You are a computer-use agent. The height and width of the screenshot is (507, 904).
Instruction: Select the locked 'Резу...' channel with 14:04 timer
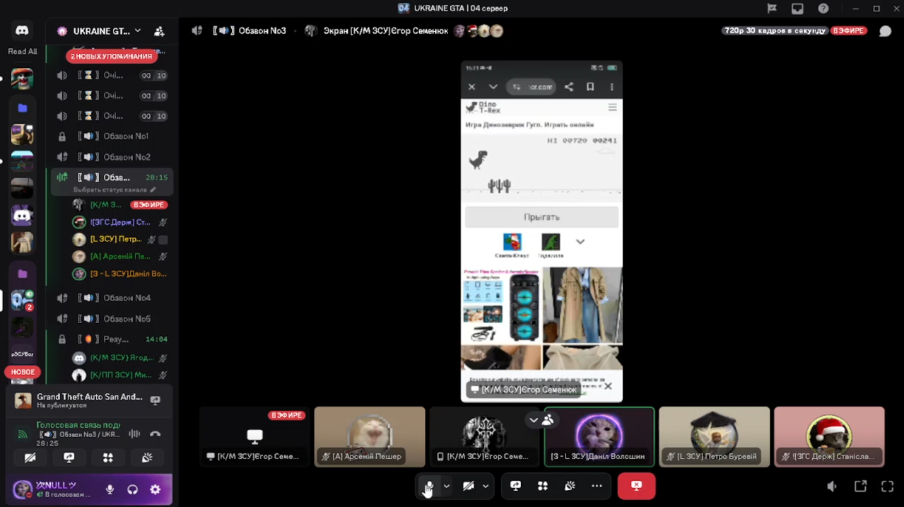112,339
